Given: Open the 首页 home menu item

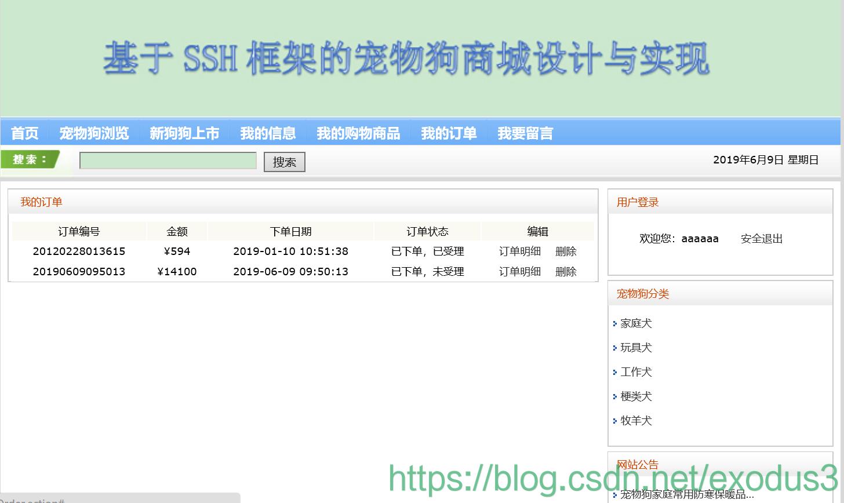Looking at the screenshot, I should click(25, 133).
